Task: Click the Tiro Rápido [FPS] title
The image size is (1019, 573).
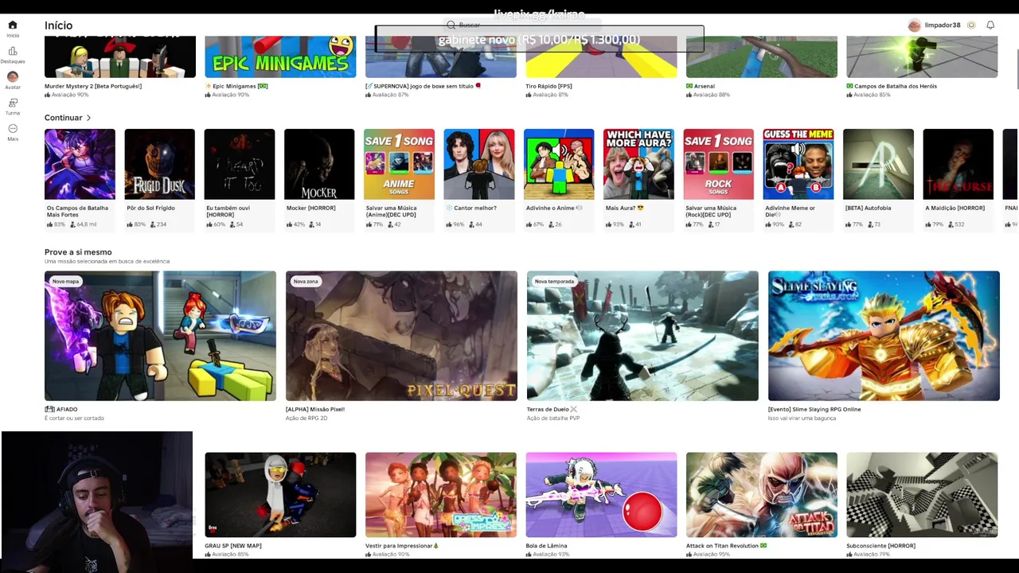Action: coord(549,86)
